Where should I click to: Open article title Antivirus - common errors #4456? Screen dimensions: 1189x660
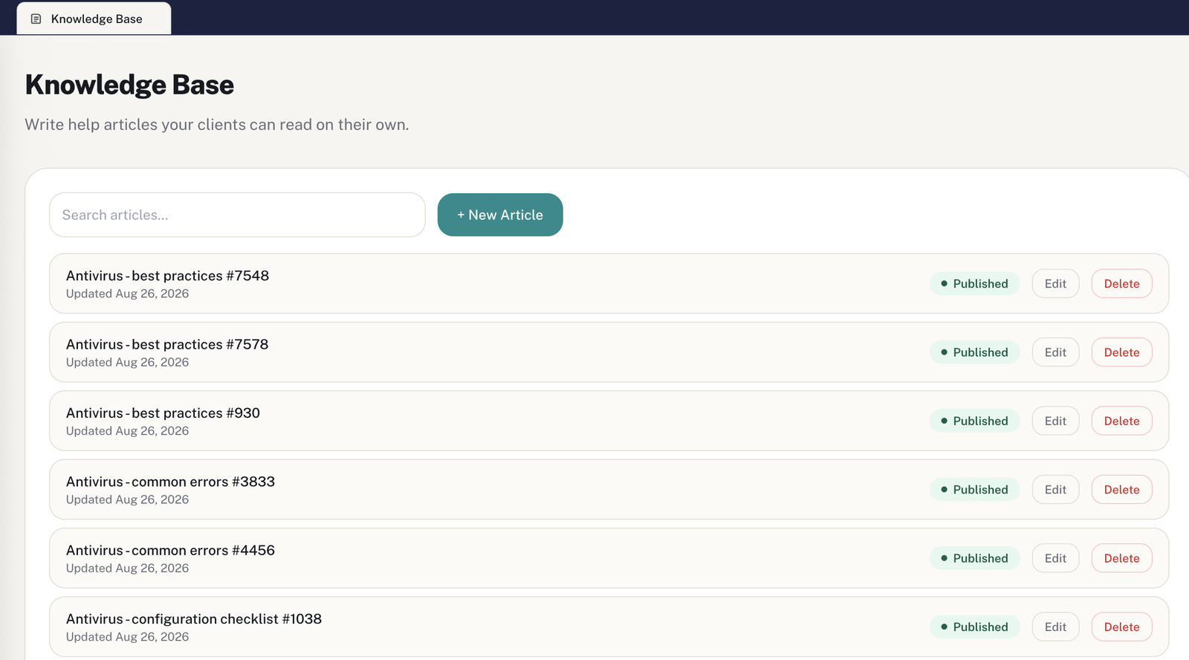click(x=170, y=550)
